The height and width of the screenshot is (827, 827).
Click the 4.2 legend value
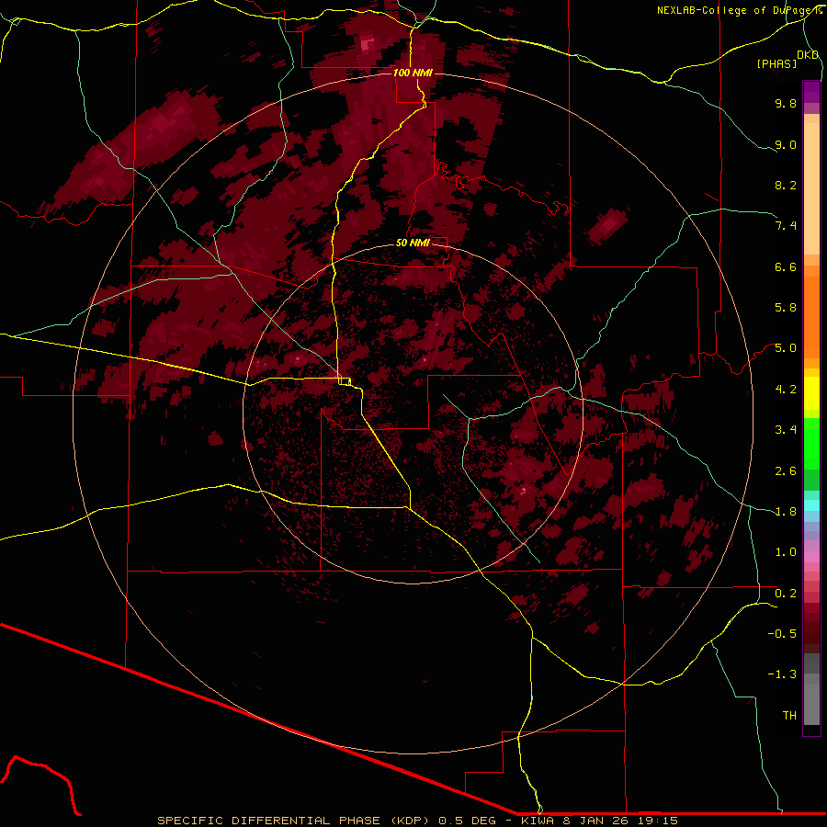[x=786, y=390]
